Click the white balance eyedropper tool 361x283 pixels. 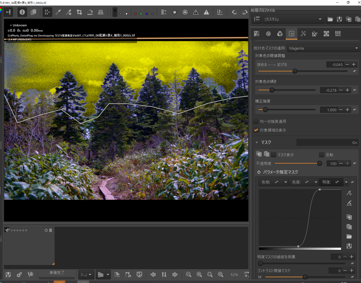58,12
